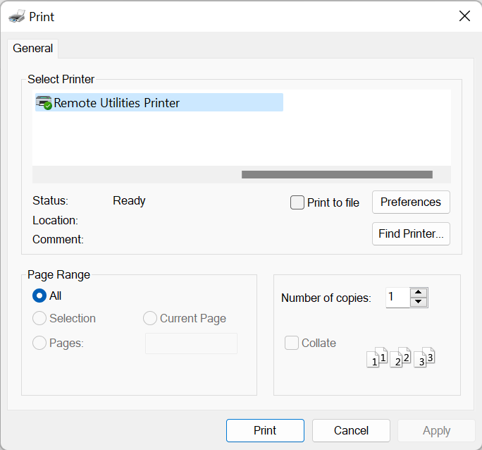Select the Current Page radio button
Image resolution: width=482 pixels, height=450 pixels.
click(150, 319)
